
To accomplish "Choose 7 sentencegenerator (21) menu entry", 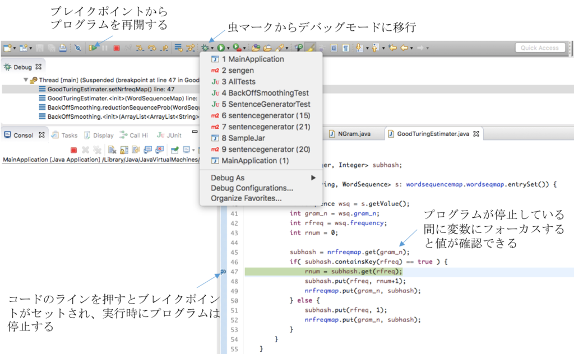I will click(261, 127).
